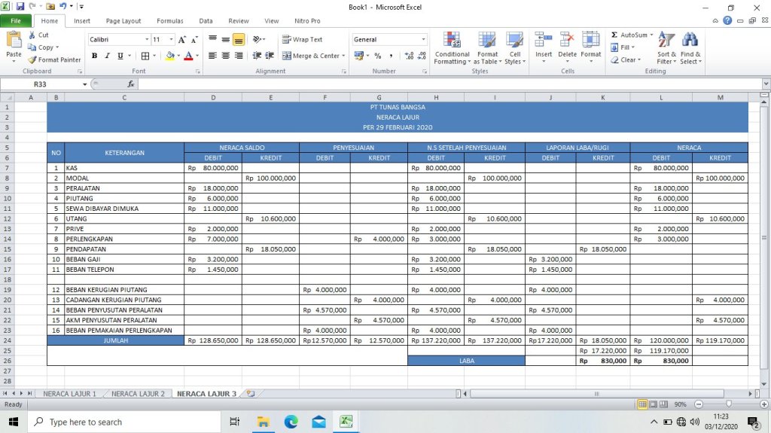Click the Cut scissors icon

(32, 35)
